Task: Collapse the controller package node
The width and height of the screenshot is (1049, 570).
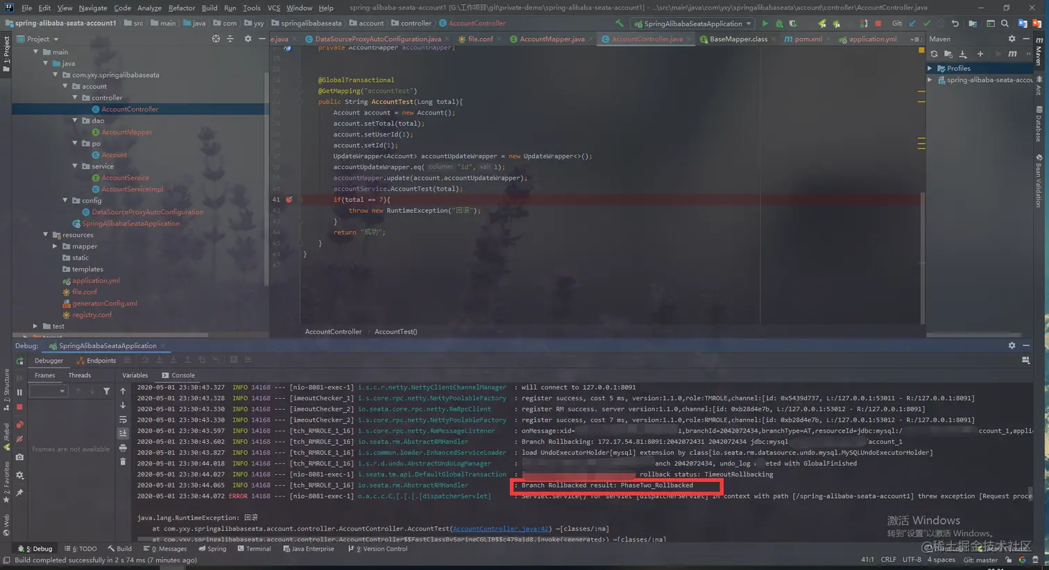Action: tap(75, 98)
